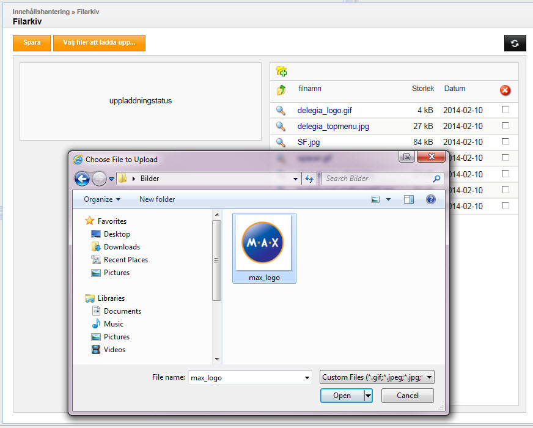Click the Spara button

point(32,43)
